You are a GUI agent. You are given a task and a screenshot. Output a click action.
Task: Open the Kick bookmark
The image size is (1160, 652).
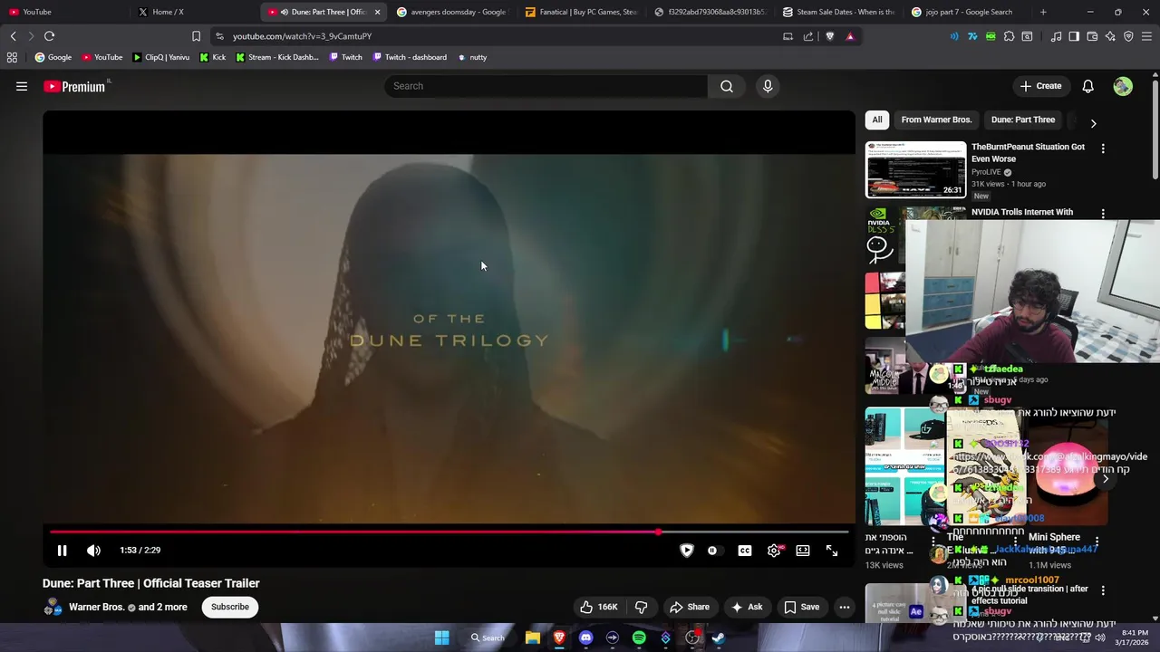pyautogui.click(x=212, y=57)
